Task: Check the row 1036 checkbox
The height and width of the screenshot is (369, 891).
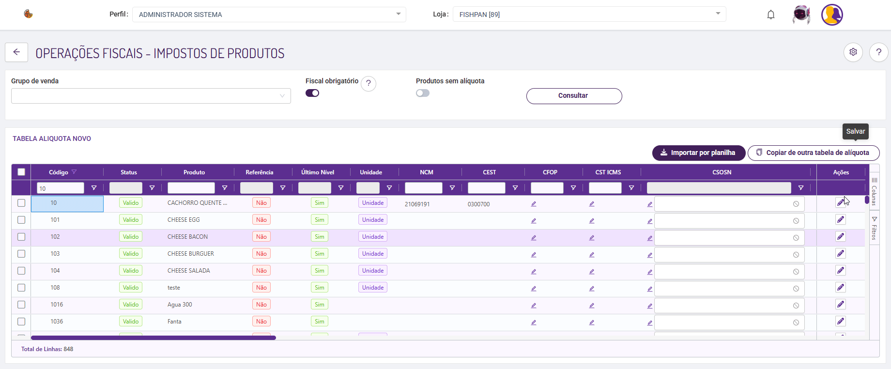Action: 21,322
